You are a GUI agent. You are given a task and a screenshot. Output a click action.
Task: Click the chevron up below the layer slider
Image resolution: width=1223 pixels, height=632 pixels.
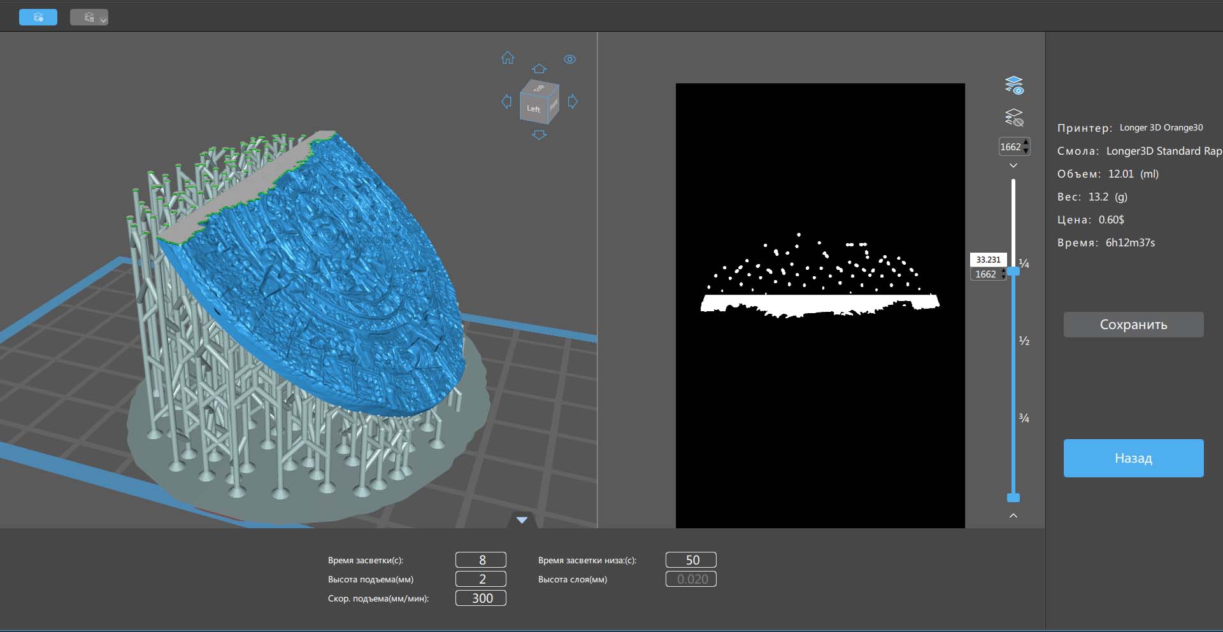(x=1013, y=516)
